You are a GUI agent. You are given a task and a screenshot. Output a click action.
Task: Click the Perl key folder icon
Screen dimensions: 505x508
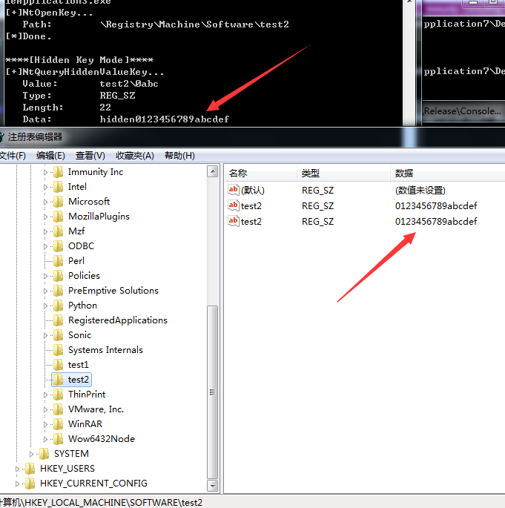pos(59,261)
